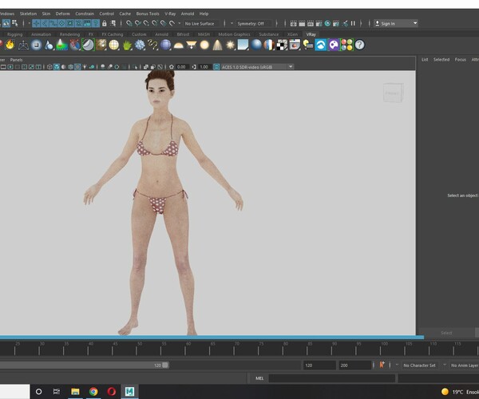Open the V-Ray light lister icon
The image size is (479, 399).
click(x=308, y=45)
